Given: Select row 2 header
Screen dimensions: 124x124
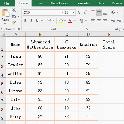Looking at the screenshot, I should [x=3, y=56].
